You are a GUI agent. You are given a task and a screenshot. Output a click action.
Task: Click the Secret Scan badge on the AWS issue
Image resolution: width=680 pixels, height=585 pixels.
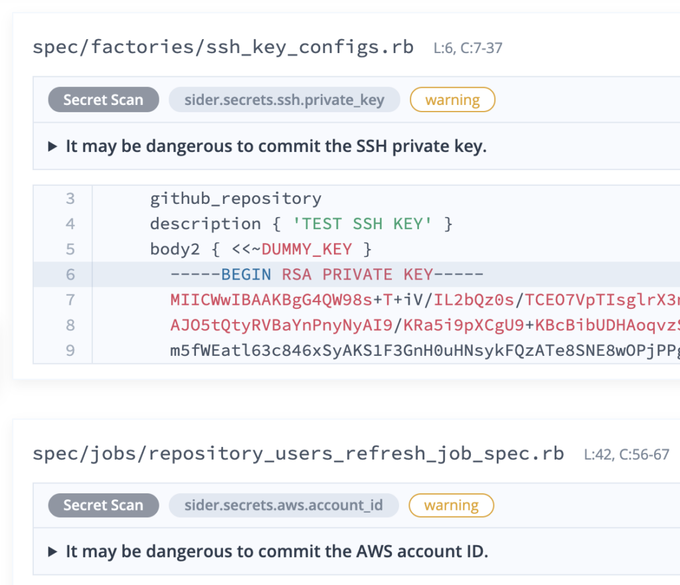[x=103, y=505]
